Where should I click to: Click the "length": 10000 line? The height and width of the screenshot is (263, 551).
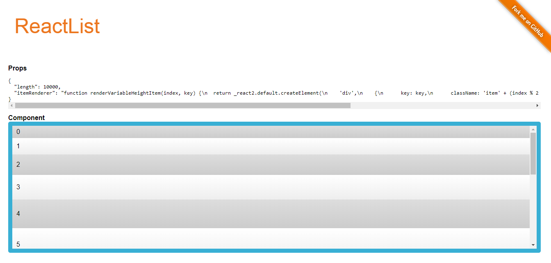(37, 87)
